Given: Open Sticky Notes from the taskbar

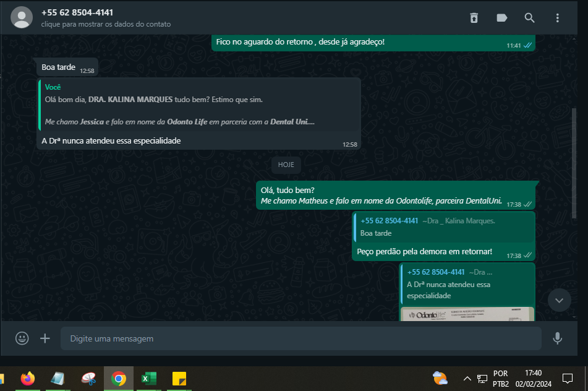Looking at the screenshot, I should (179, 379).
